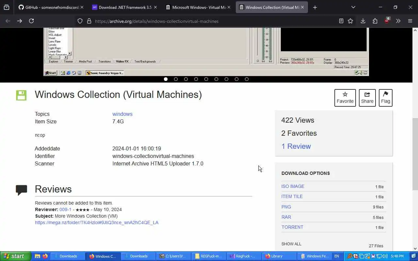Select the sixth carousel dot

(216, 79)
